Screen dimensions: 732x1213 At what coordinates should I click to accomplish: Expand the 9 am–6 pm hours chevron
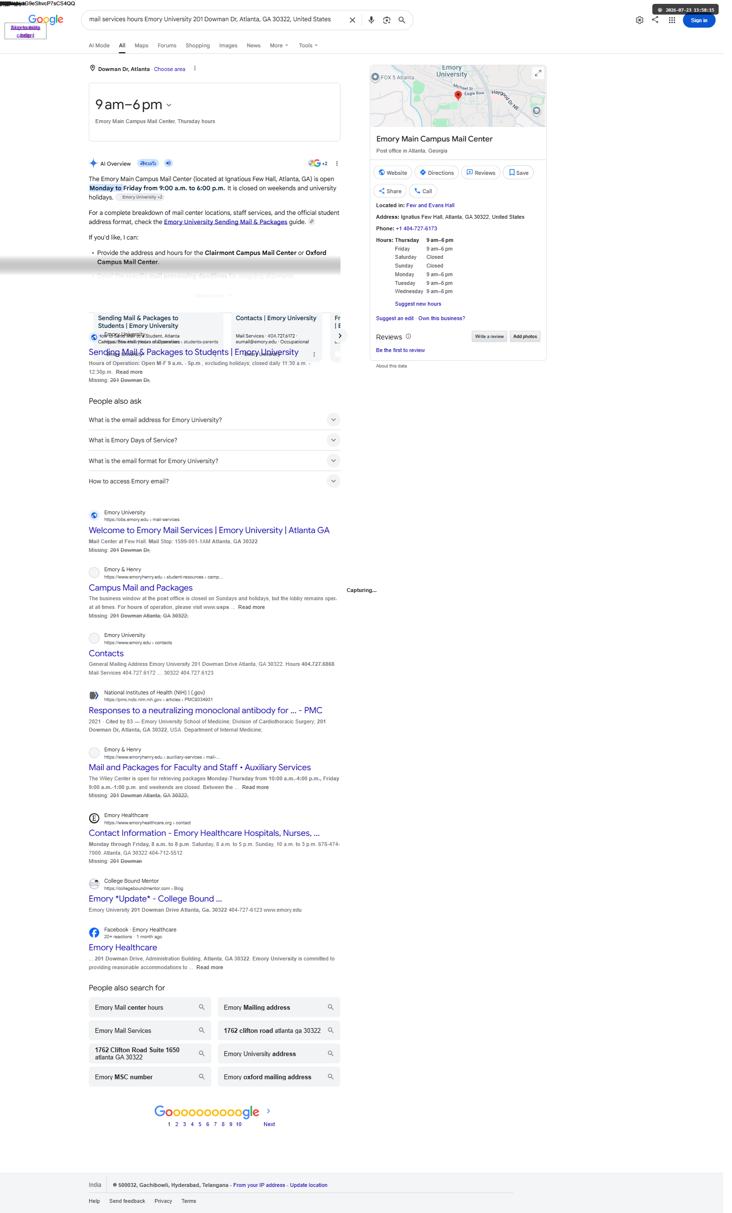(169, 105)
